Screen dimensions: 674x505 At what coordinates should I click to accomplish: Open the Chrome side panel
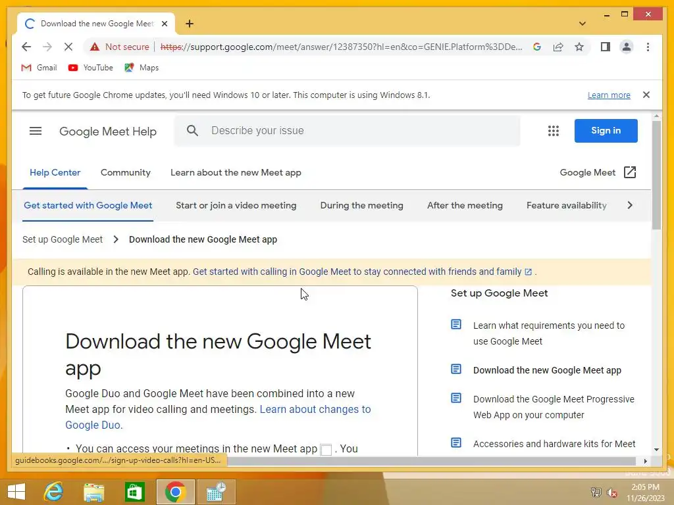click(606, 47)
